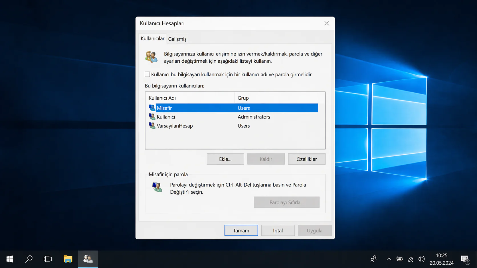Click the Kullanici account icon in the list
This screenshot has height=268, width=477.
pyautogui.click(x=152, y=116)
